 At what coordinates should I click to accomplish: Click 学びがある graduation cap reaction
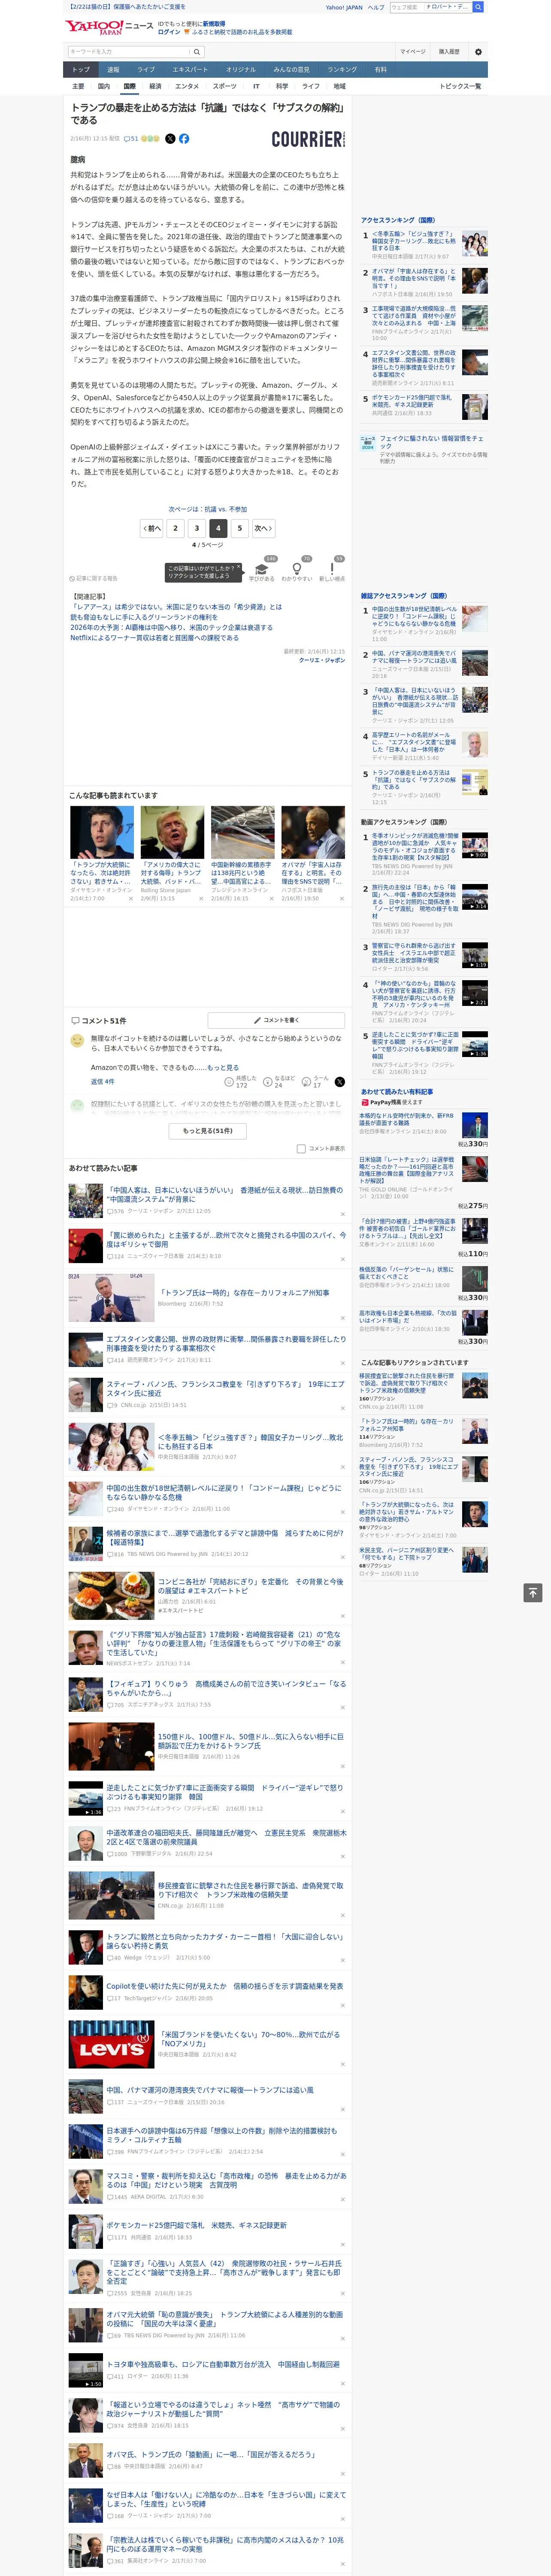[x=262, y=569]
